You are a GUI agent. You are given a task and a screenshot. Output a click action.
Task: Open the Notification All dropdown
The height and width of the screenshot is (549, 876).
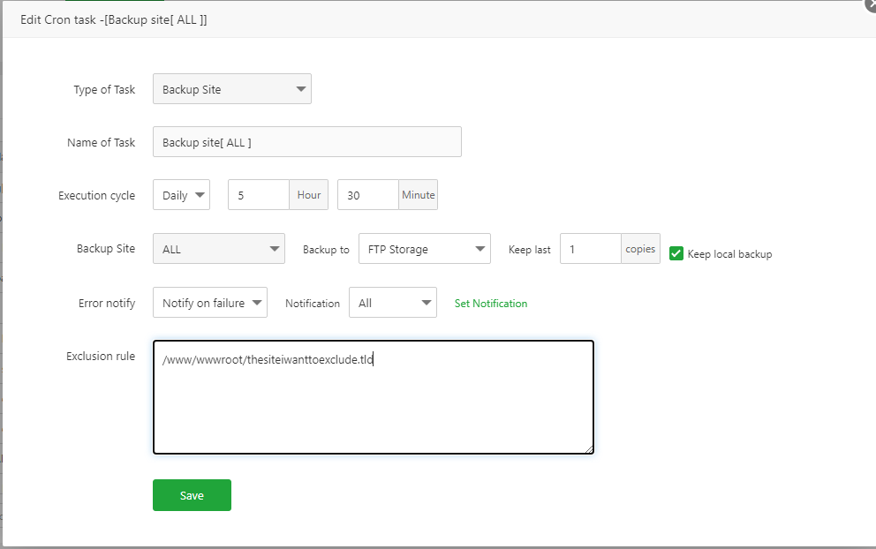pos(392,303)
